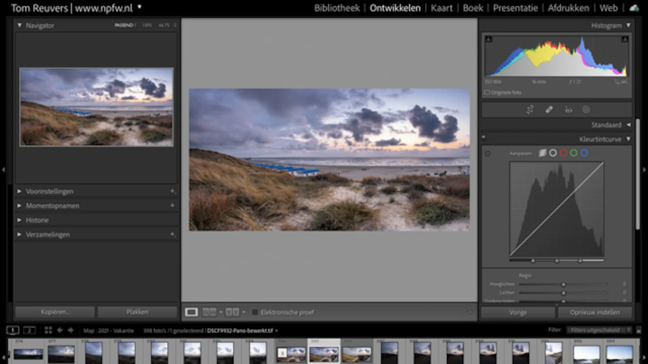Click the Navigator preview image
The height and width of the screenshot is (364, 648).
[x=96, y=107]
